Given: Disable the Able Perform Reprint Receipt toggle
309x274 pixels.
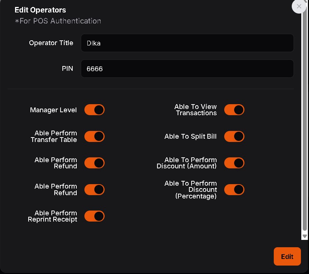Looking at the screenshot, I should pos(95,216).
